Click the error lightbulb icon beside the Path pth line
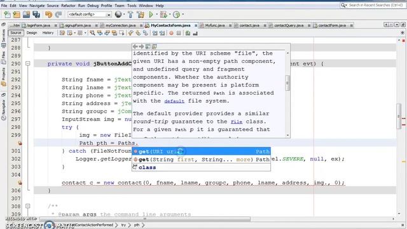 coord(20,143)
